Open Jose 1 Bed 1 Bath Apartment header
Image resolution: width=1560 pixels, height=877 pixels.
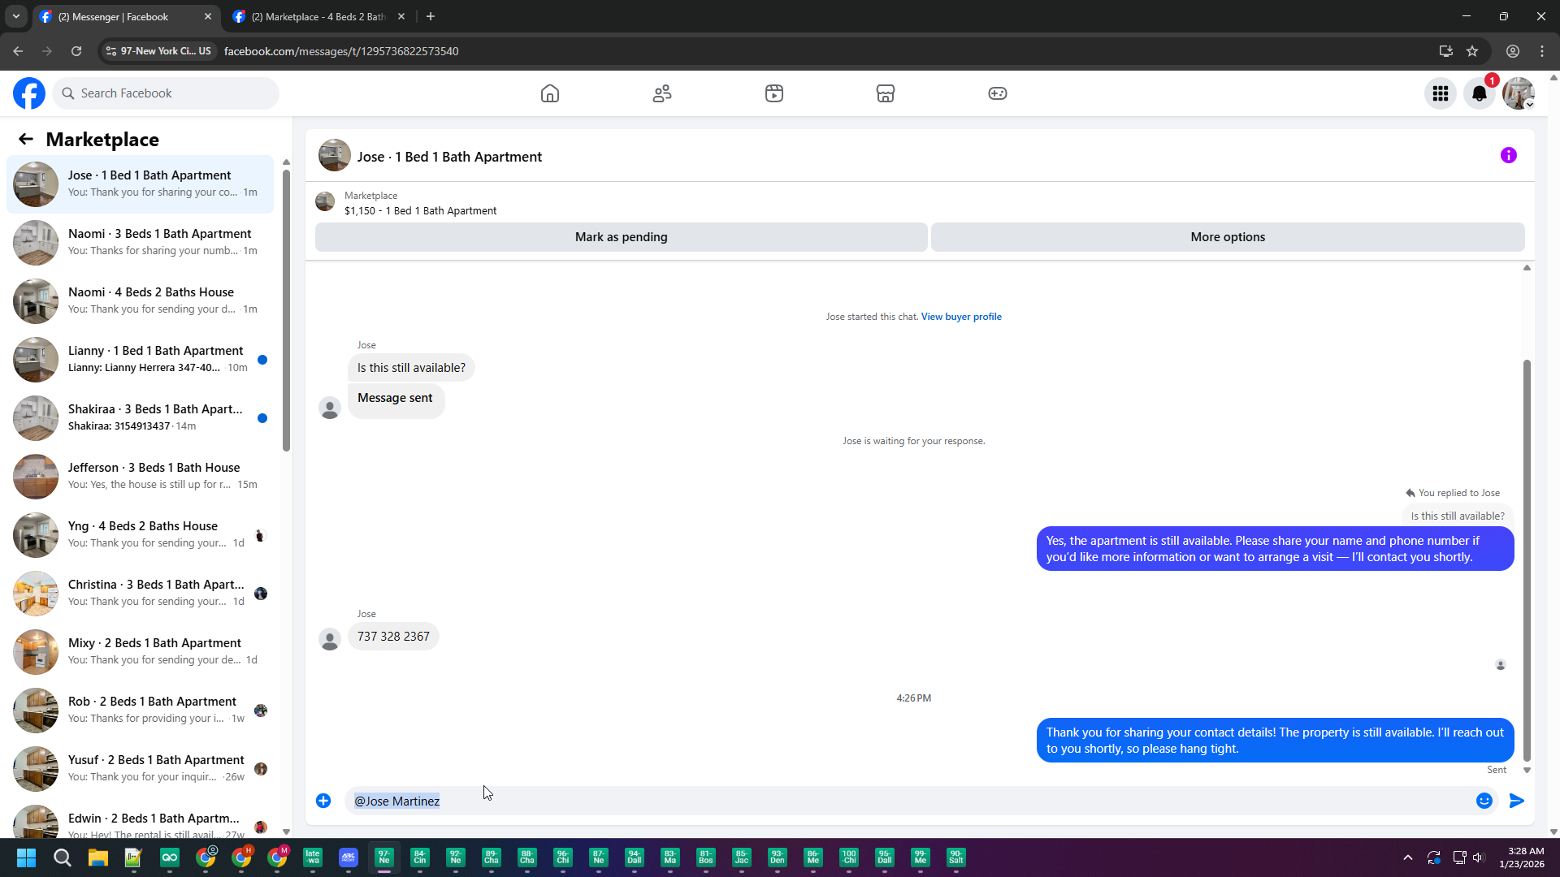449,157
